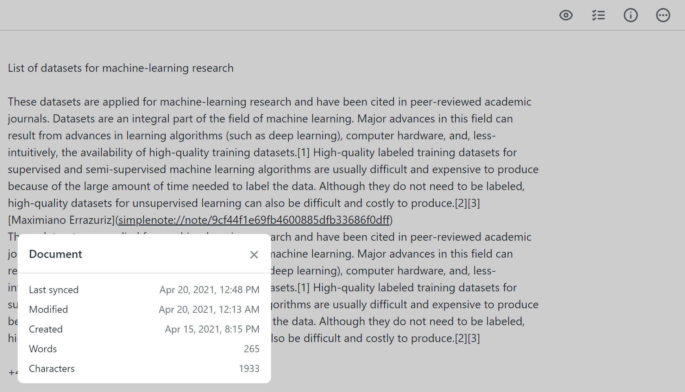This screenshot has width=685, height=392.
Task: Click the 'Modified' label in popup
Action: click(x=49, y=309)
